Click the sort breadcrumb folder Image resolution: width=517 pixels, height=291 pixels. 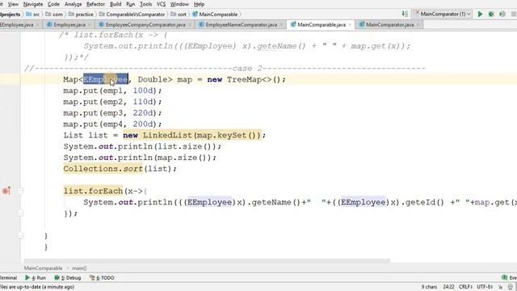click(x=179, y=15)
